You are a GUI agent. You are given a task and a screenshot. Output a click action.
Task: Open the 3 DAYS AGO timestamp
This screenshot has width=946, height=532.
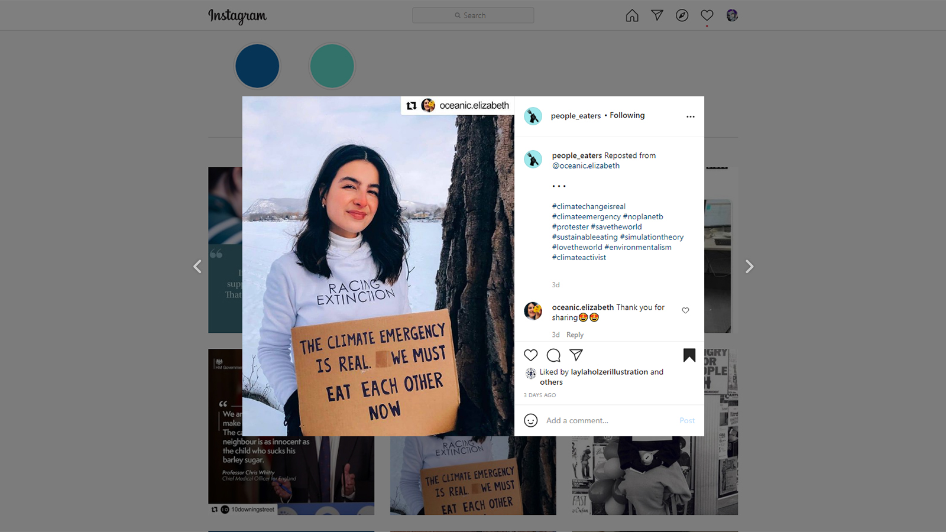point(540,395)
